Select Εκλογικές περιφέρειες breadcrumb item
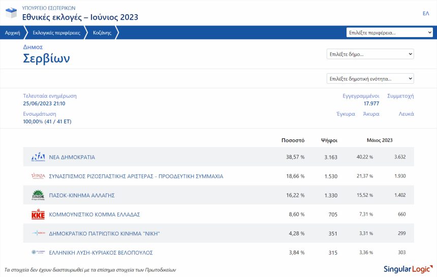The image size is (437, 277). [x=56, y=32]
